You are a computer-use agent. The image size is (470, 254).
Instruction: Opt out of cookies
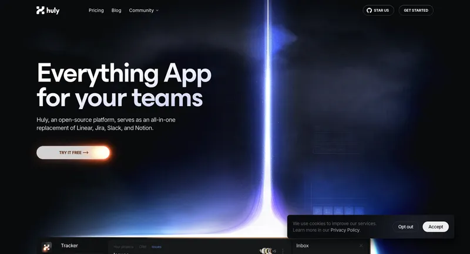405,226
